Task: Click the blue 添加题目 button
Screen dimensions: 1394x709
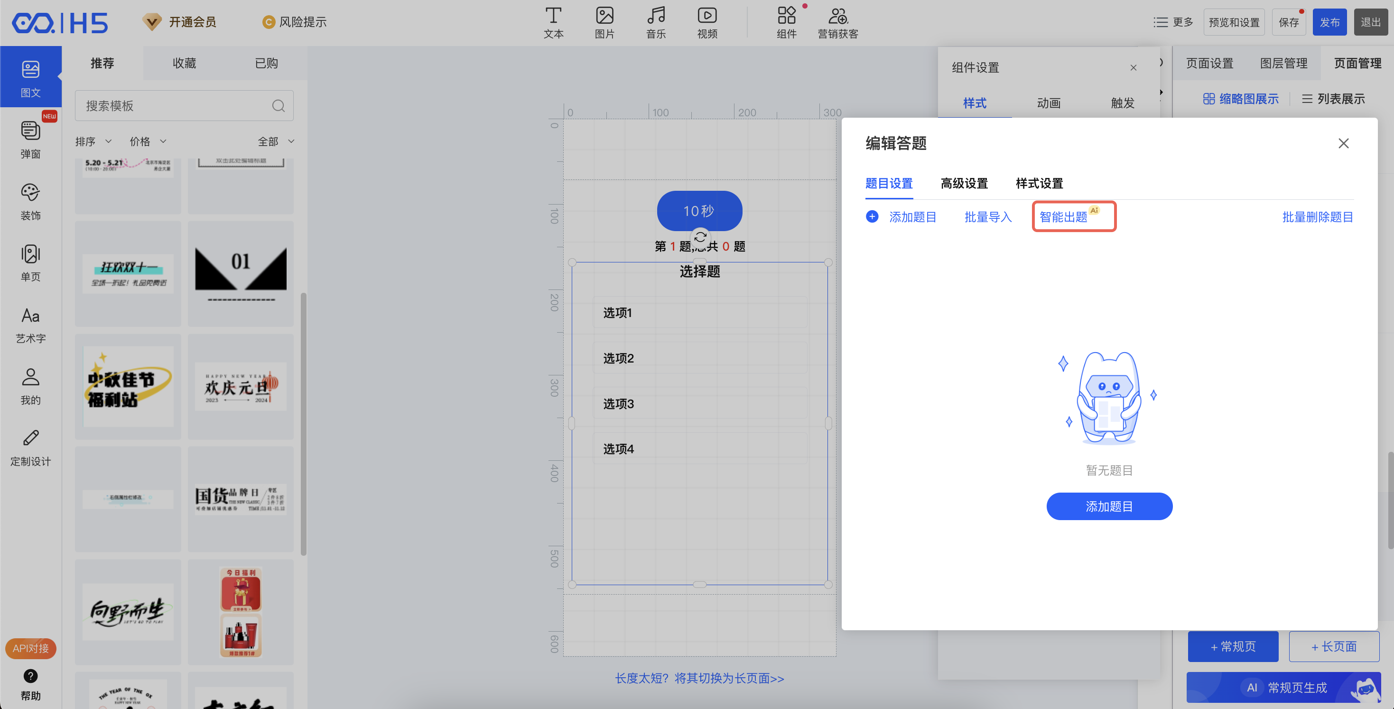Action: (x=1109, y=506)
